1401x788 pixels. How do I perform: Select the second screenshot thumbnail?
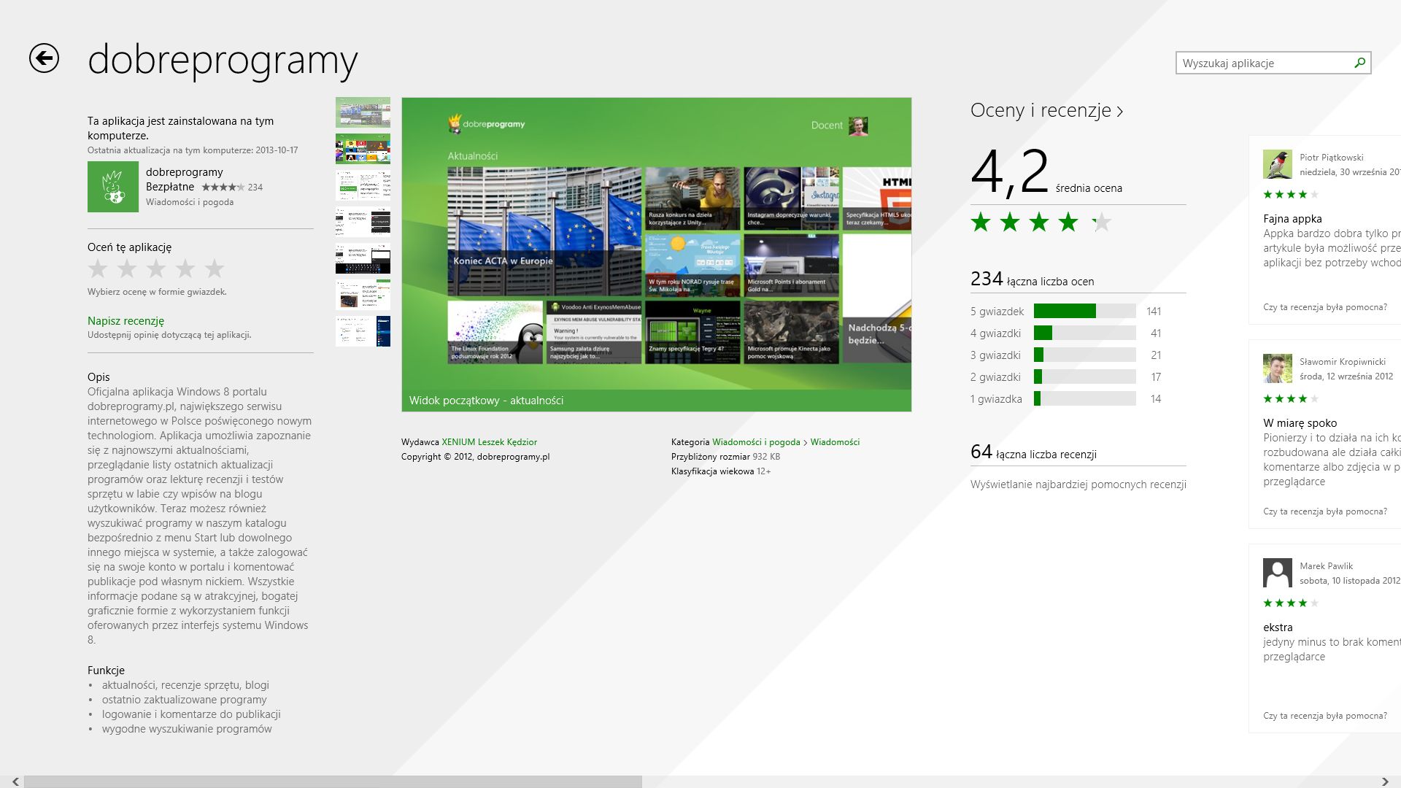363,149
